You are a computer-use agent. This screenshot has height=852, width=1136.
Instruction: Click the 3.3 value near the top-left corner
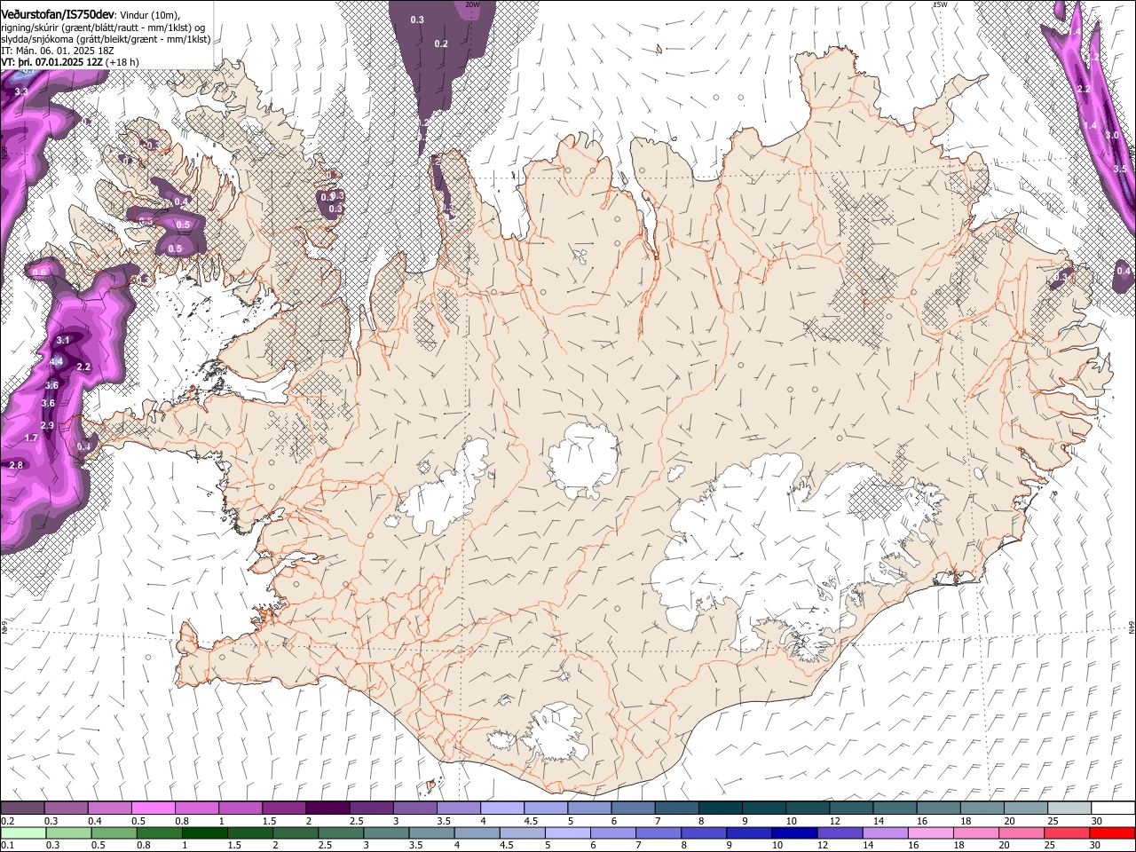tap(21, 91)
